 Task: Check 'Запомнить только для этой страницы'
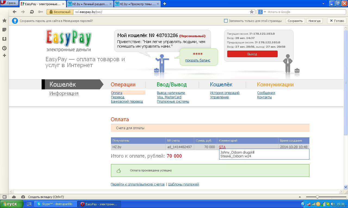(226, 21)
